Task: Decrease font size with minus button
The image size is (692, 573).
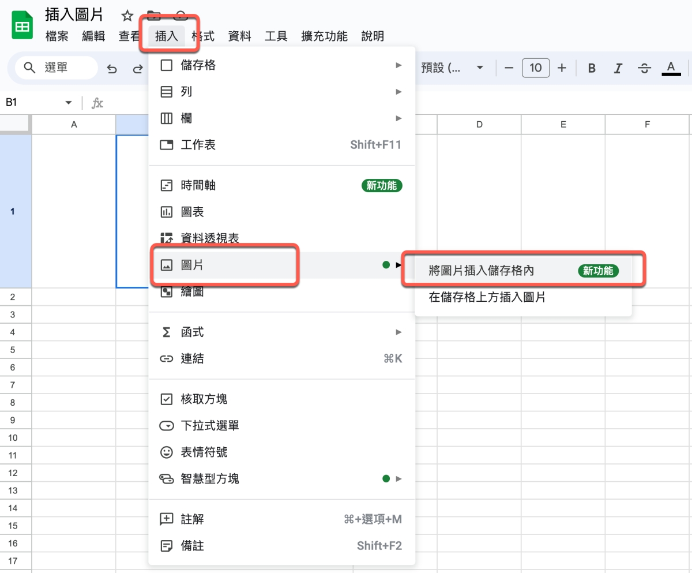Action: [x=509, y=68]
